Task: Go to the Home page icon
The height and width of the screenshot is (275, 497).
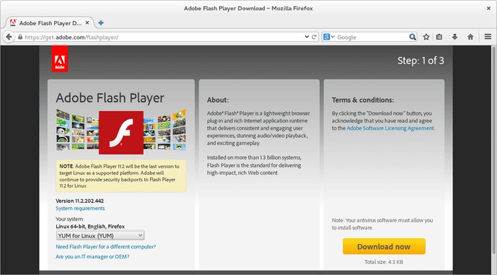Action: pos(471,37)
